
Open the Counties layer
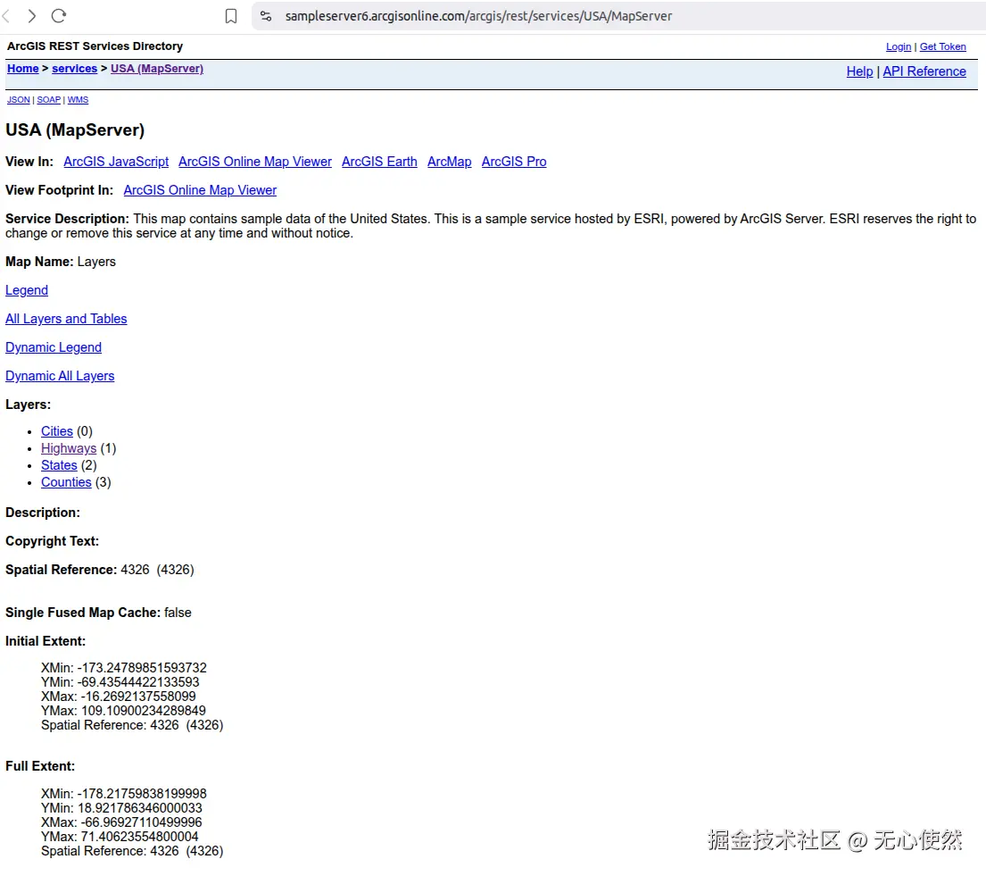pos(66,483)
